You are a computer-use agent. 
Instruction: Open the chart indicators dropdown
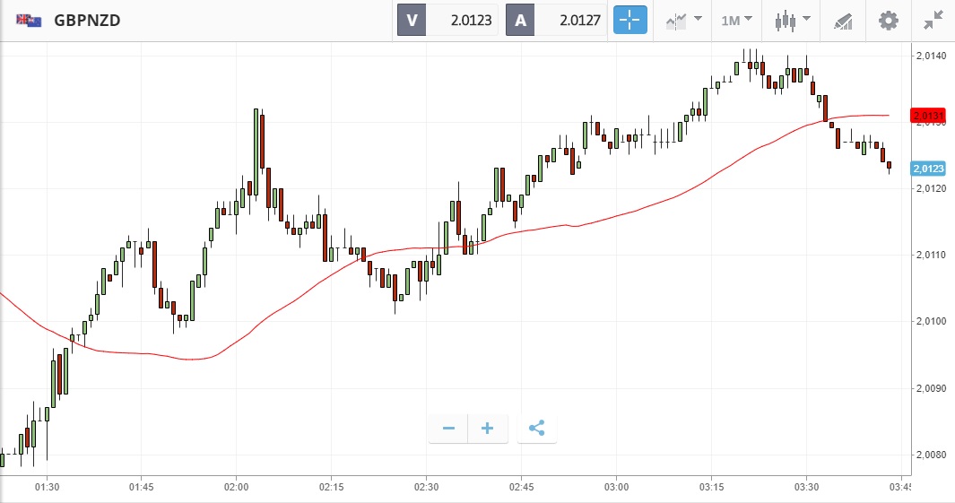(x=683, y=20)
